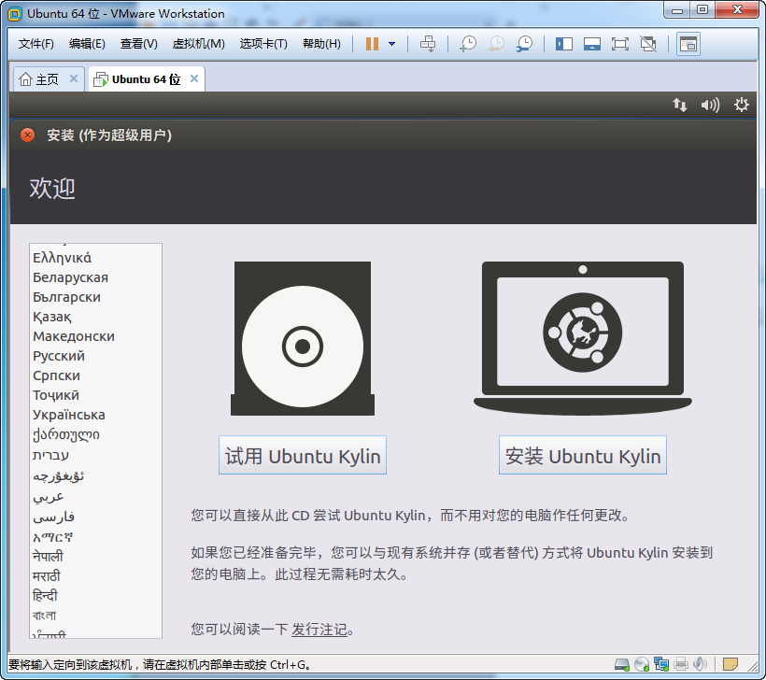Select Русский language
The width and height of the screenshot is (766, 680).
coord(59,356)
